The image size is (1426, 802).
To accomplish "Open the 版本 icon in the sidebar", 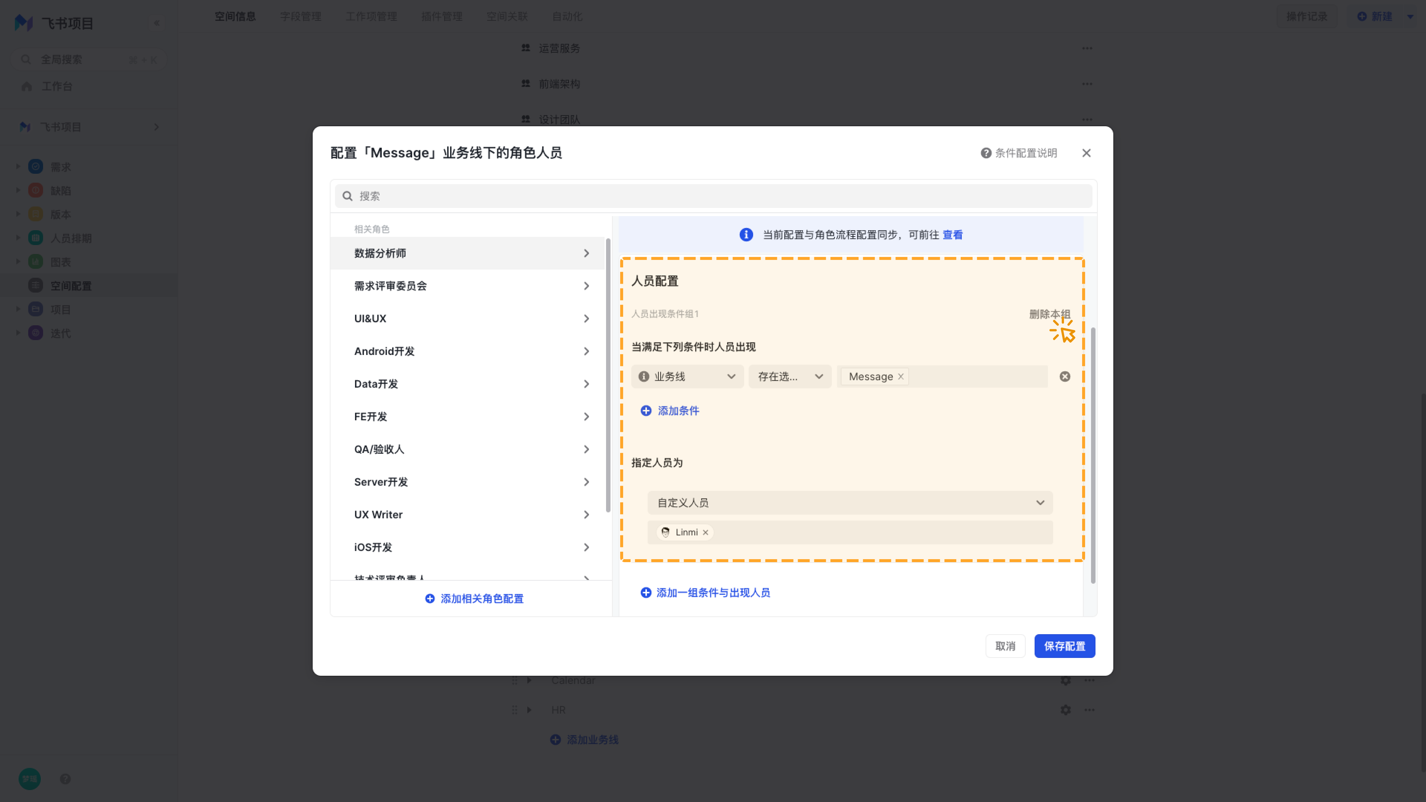I will tap(35, 214).
